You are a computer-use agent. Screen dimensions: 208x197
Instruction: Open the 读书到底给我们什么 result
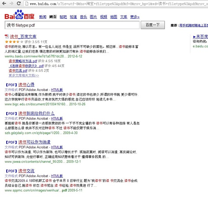click(37, 113)
